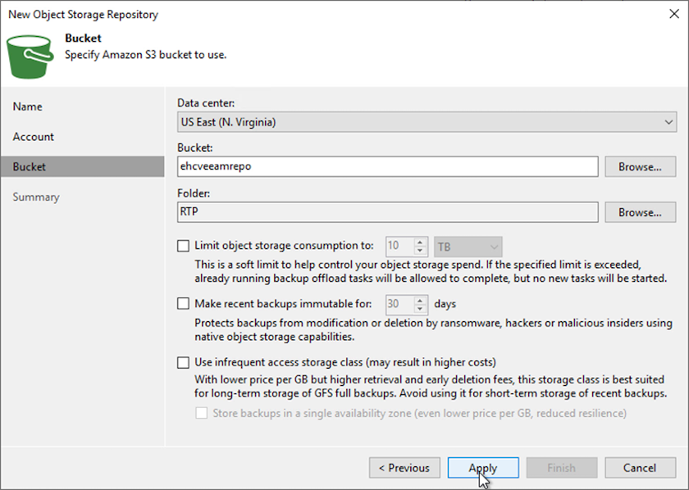Toggle Make recent backups immutable checkbox

183,304
